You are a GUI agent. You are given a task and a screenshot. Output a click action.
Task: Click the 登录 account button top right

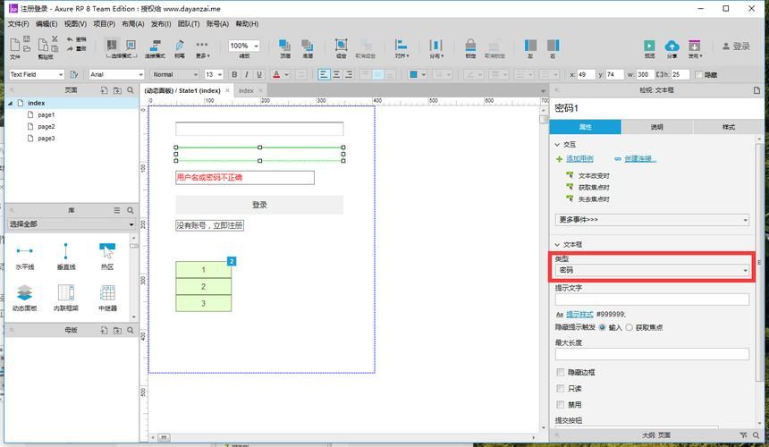tap(736, 46)
